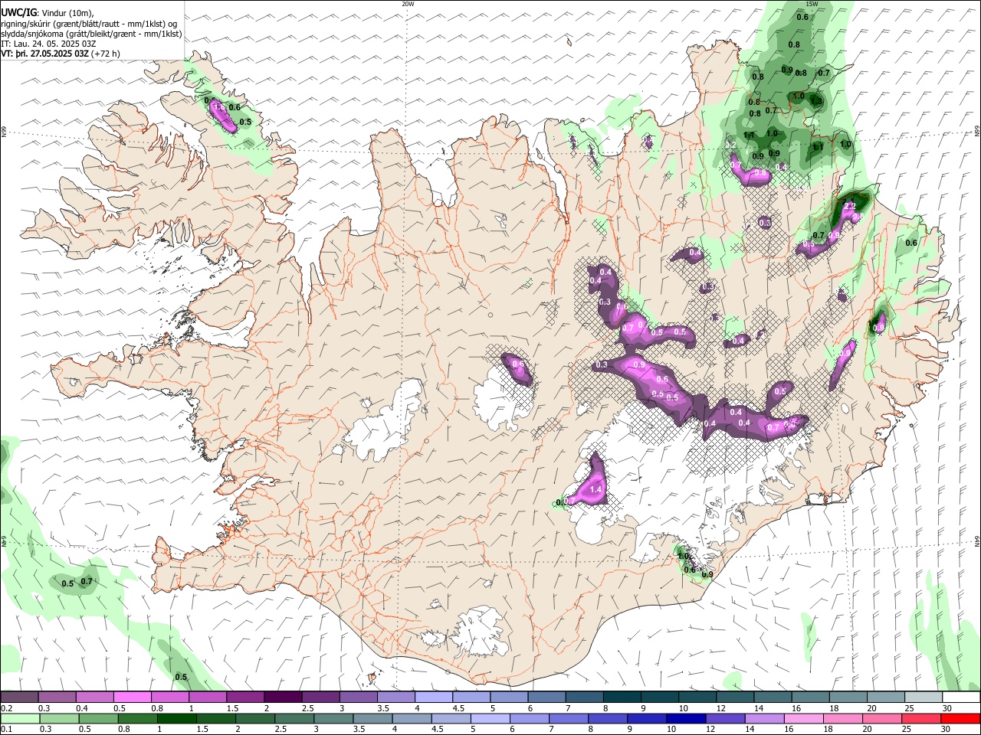Click the '2.2' precipitation value on the map
The height and width of the screenshot is (735, 981).
(x=849, y=206)
